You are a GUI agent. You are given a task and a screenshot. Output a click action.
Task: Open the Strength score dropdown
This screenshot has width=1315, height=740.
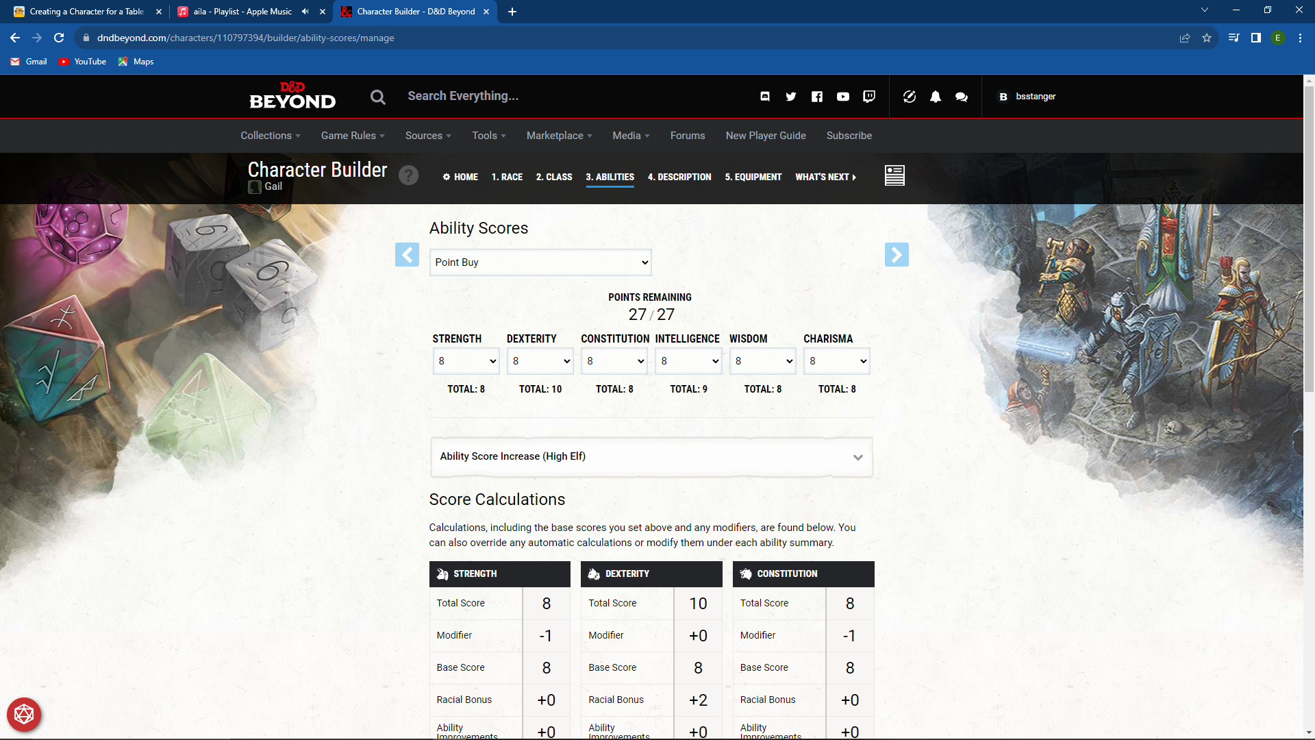pyautogui.click(x=466, y=361)
